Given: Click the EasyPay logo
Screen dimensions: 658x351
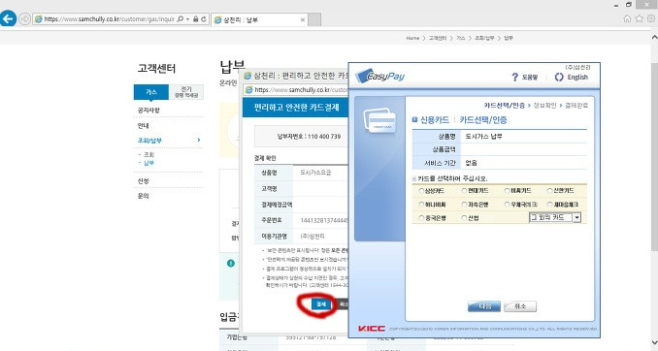Looking at the screenshot, I should 380,76.
